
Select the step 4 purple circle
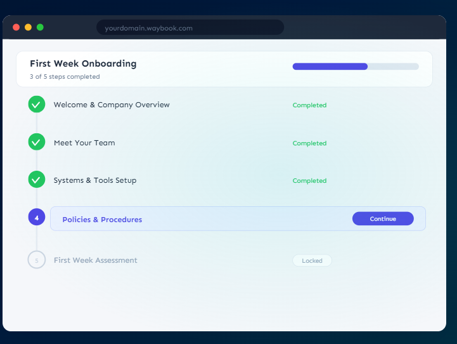click(36, 217)
